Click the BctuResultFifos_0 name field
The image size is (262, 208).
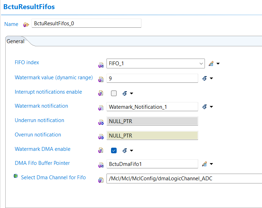coord(87,24)
